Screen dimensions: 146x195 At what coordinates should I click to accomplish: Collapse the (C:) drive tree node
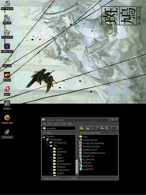(47, 146)
